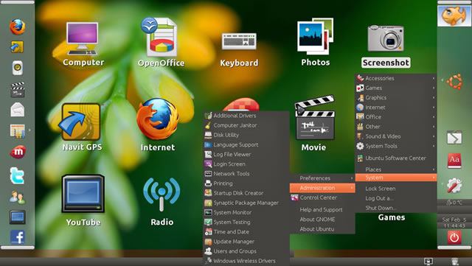The height and width of the screenshot is (266, 472).
Task: Expand the Preferences submenu
Action: (322, 178)
